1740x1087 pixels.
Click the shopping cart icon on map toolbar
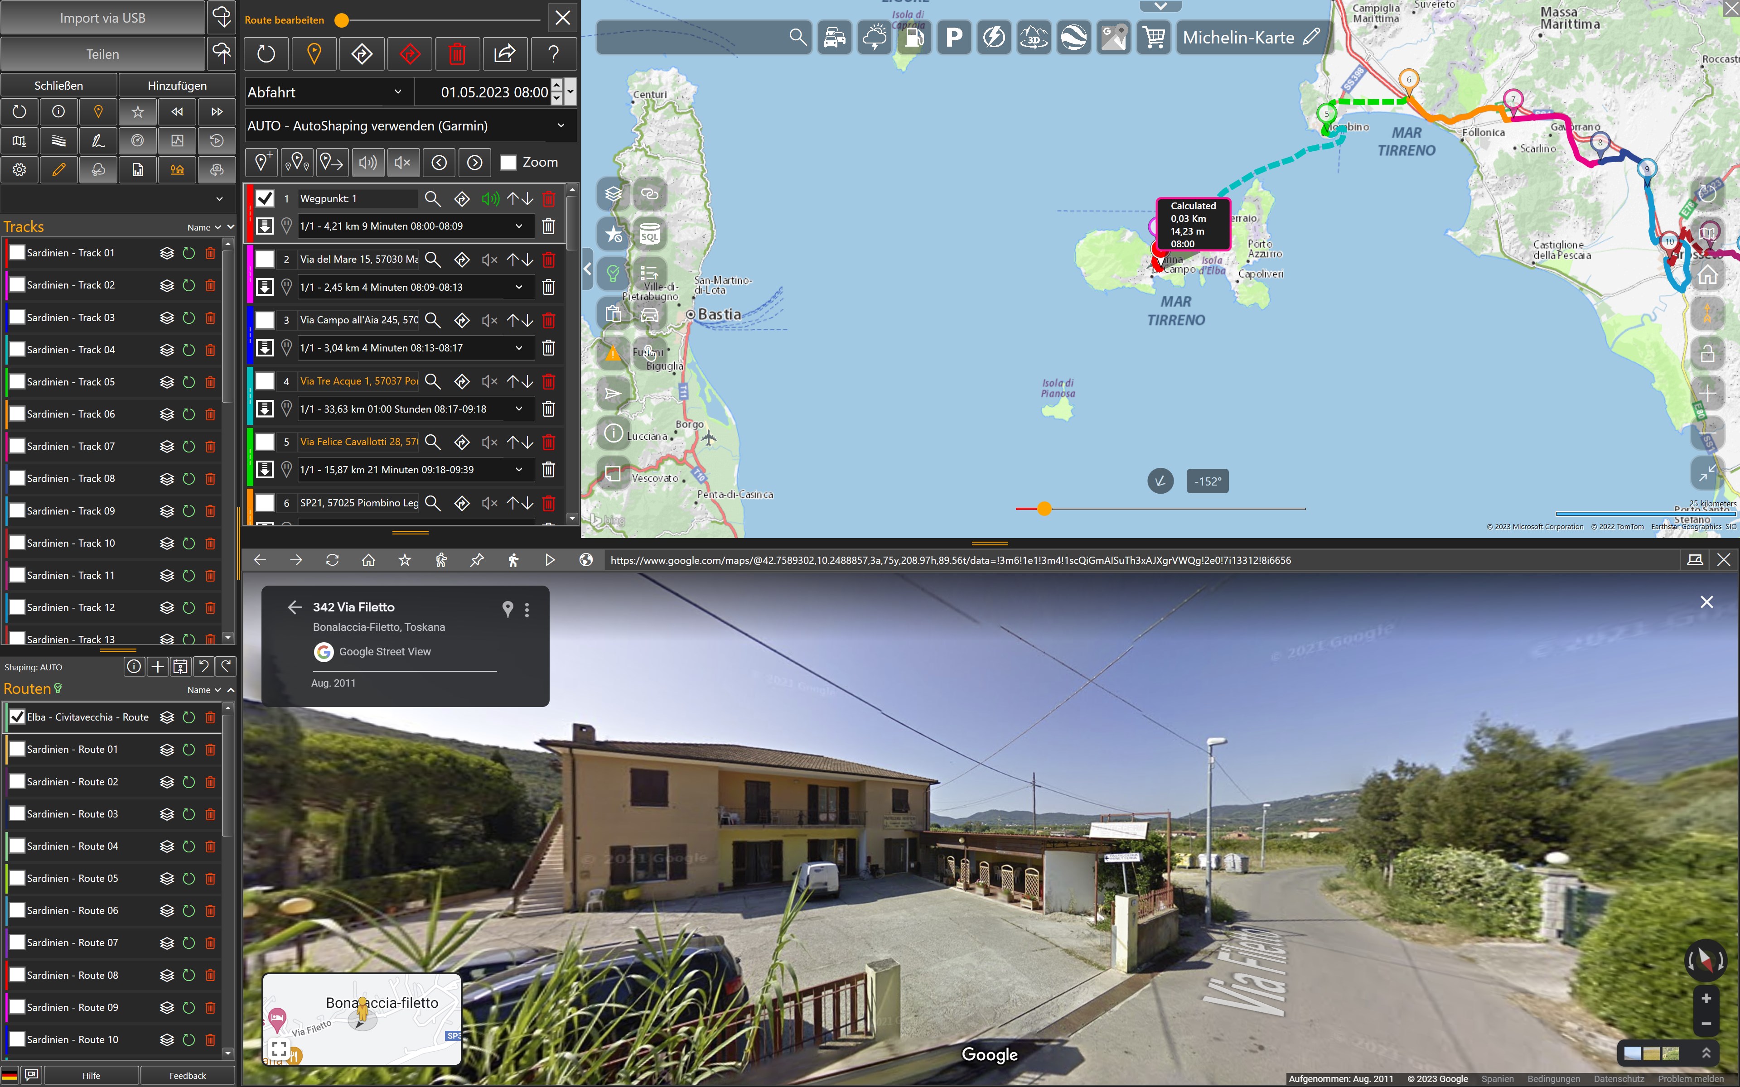1153,38
